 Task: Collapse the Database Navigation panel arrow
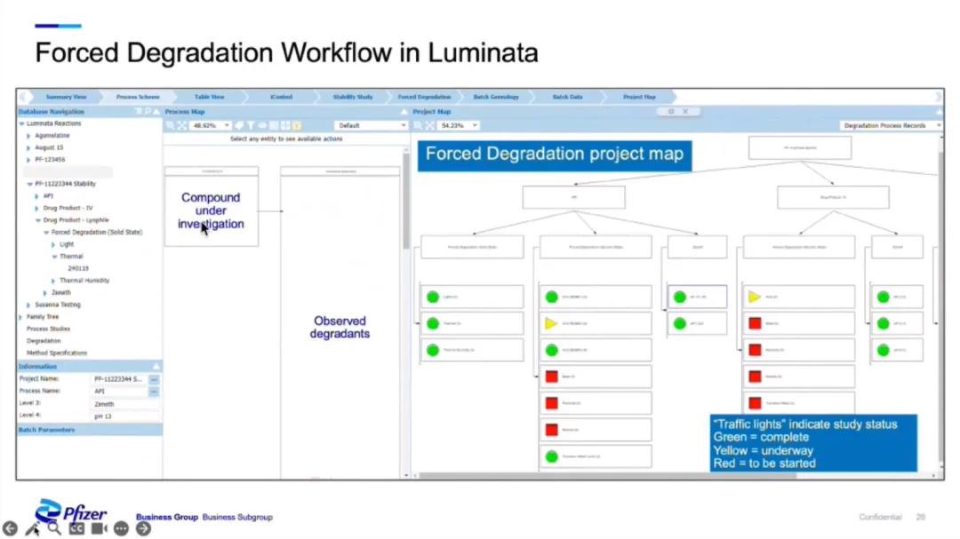[156, 111]
